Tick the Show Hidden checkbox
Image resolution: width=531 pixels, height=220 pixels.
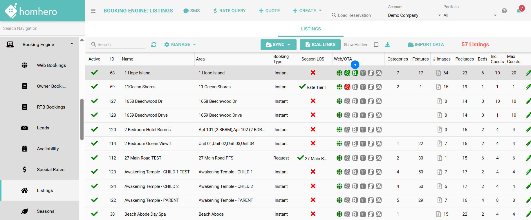point(376,45)
